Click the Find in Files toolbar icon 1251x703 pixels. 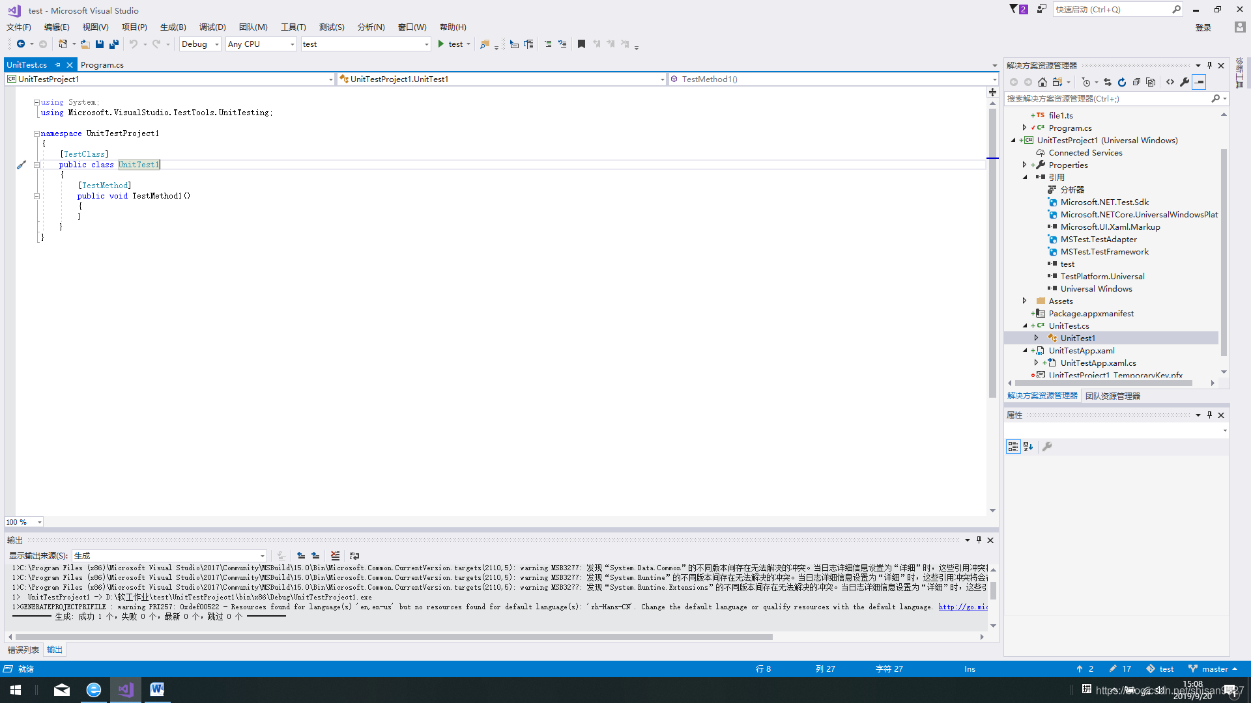pyautogui.click(x=485, y=44)
